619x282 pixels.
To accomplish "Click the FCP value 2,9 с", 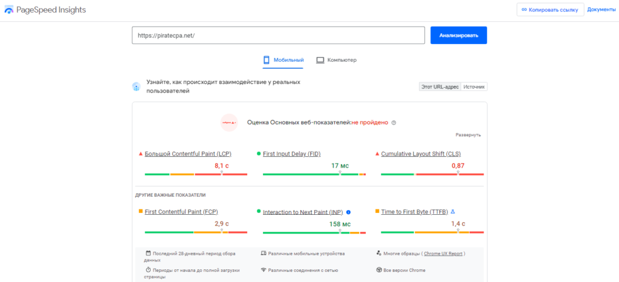I will 221,223.
